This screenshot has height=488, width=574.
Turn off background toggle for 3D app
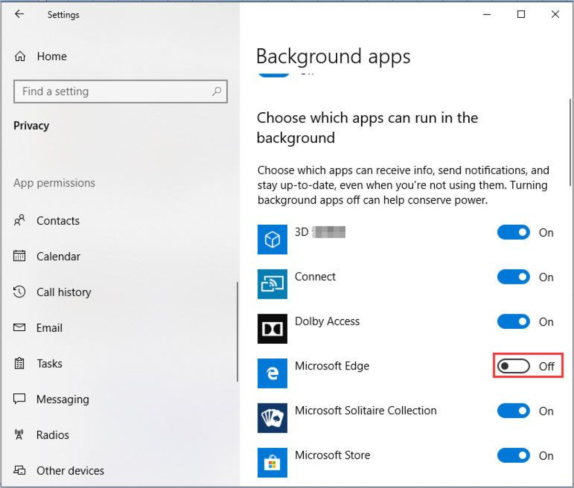pyautogui.click(x=513, y=232)
